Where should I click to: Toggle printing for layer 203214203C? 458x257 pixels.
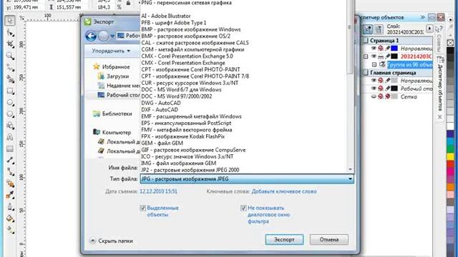pos(381,56)
